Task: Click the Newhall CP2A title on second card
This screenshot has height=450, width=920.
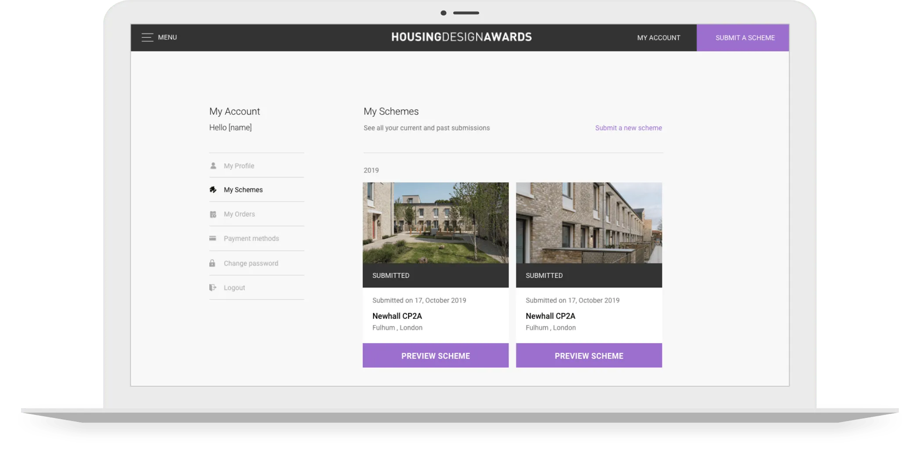Action: pos(551,316)
